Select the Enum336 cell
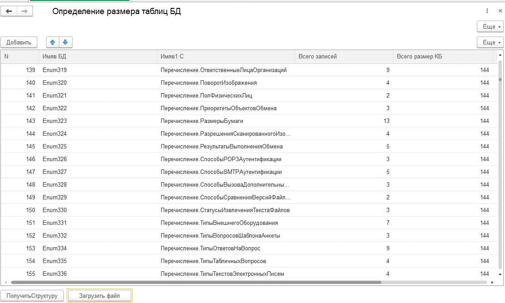Image resolution: width=505 pixels, height=303 pixels. pos(54,274)
